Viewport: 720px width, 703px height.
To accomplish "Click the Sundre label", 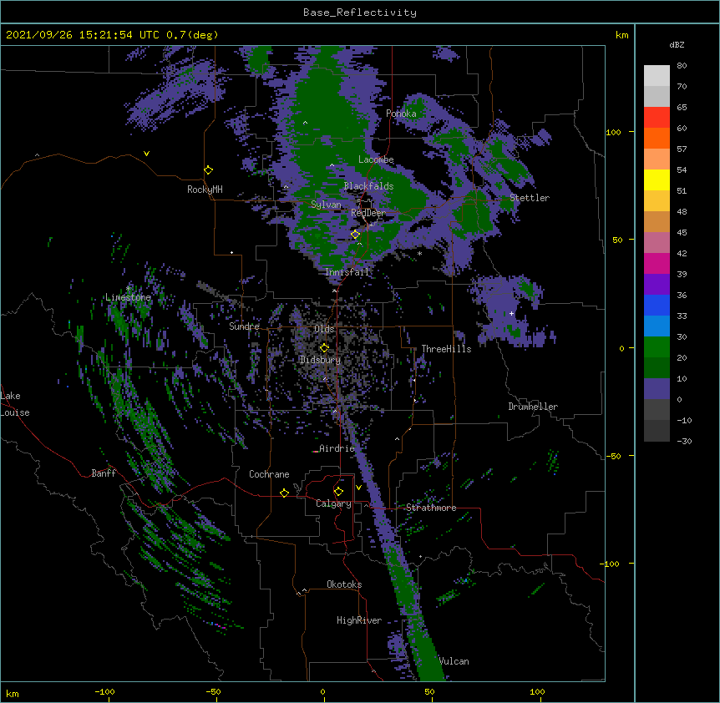I will [244, 326].
